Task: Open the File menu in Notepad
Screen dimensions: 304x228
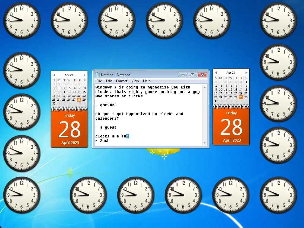Action: click(x=99, y=81)
